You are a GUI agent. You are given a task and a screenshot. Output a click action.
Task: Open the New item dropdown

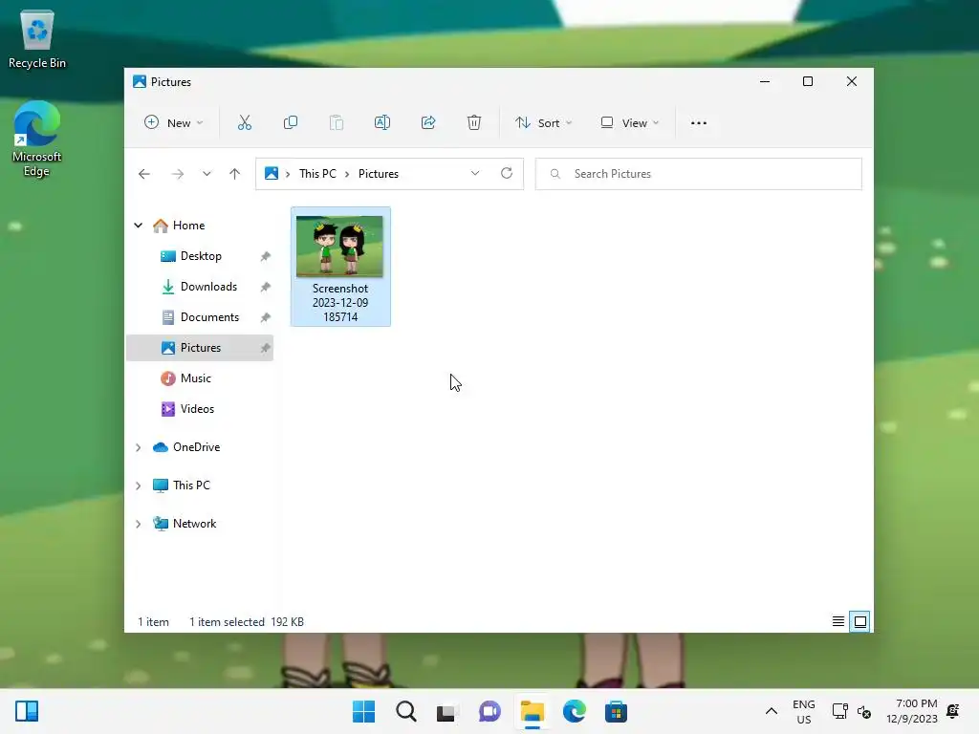coord(174,123)
